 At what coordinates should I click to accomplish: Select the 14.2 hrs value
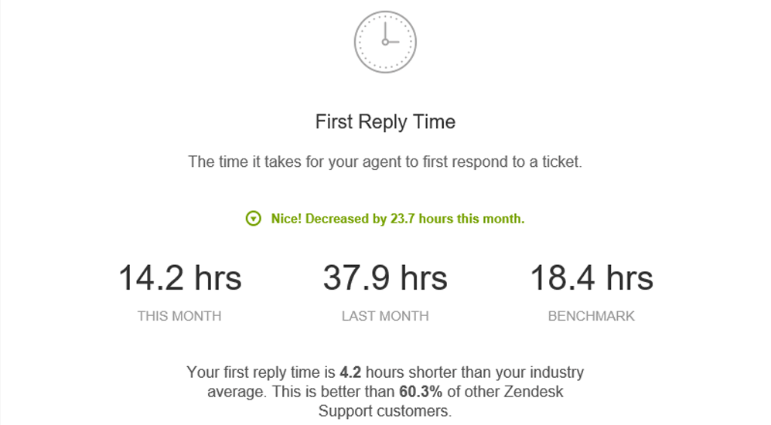[180, 278]
